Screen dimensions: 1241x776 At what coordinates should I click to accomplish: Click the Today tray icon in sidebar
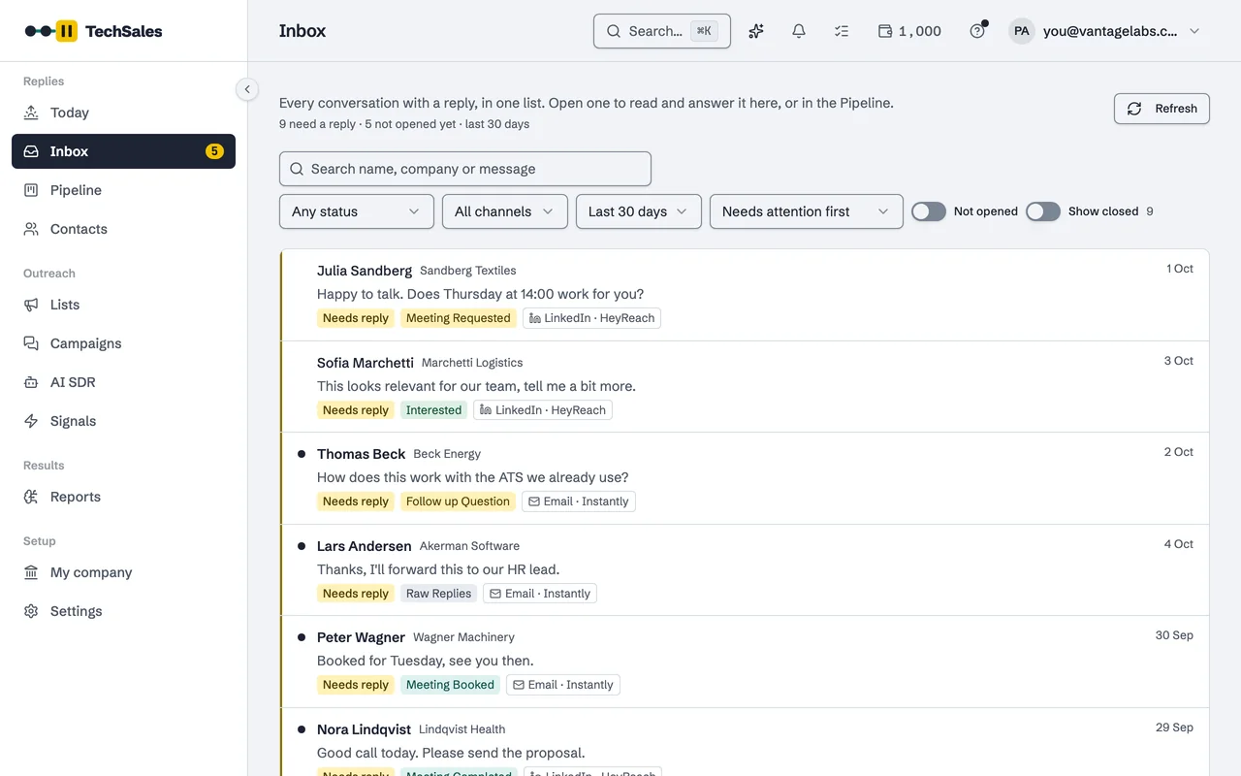tap(31, 113)
